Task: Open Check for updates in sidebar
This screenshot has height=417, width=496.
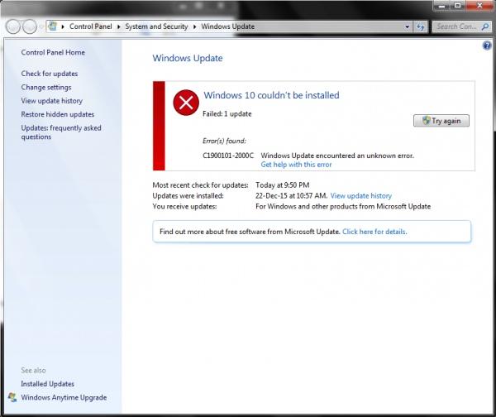Action: click(50, 74)
